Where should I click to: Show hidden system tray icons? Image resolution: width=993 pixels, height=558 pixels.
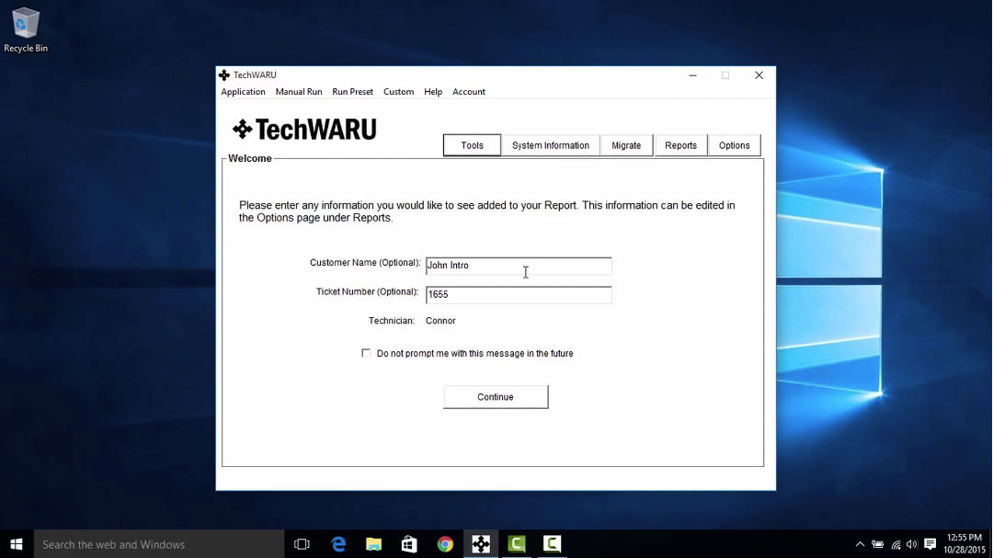click(860, 544)
